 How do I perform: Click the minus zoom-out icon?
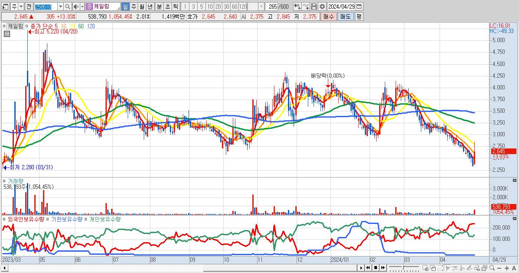(x=499, y=268)
